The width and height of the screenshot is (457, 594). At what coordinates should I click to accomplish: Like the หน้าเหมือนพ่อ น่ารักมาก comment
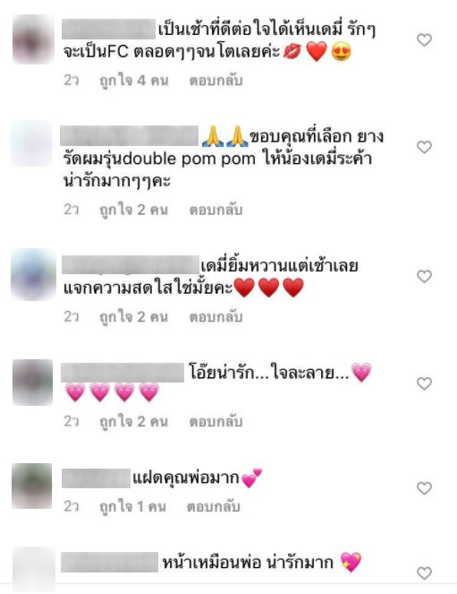424,573
